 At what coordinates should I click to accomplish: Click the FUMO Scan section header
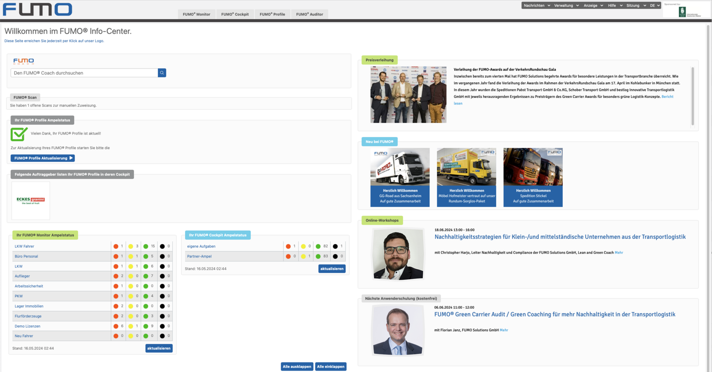[x=25, y=97]
